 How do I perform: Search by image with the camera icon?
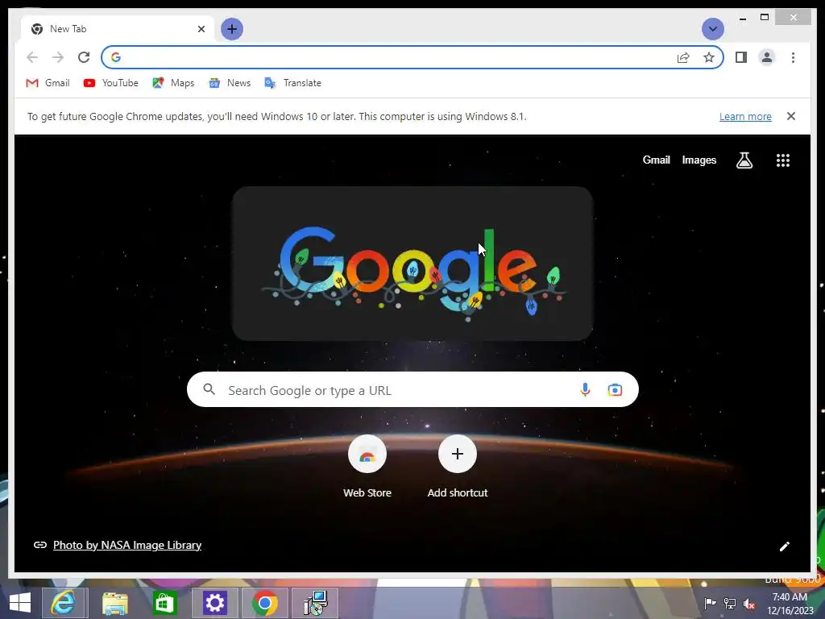point(615,389)
